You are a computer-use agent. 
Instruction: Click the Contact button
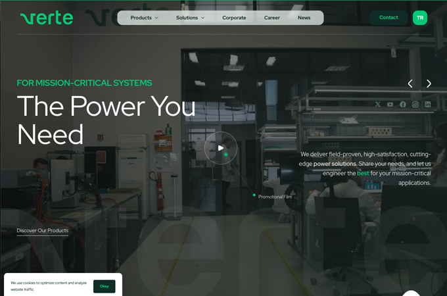[388, 18]
